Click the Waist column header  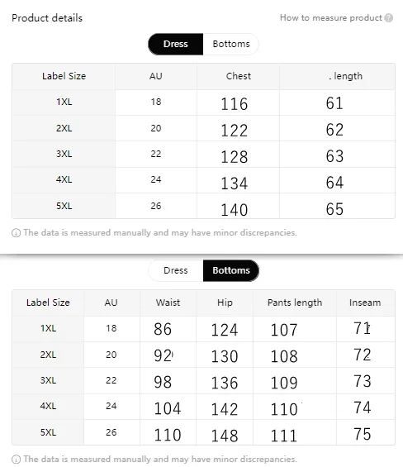[x=168, y=303]
